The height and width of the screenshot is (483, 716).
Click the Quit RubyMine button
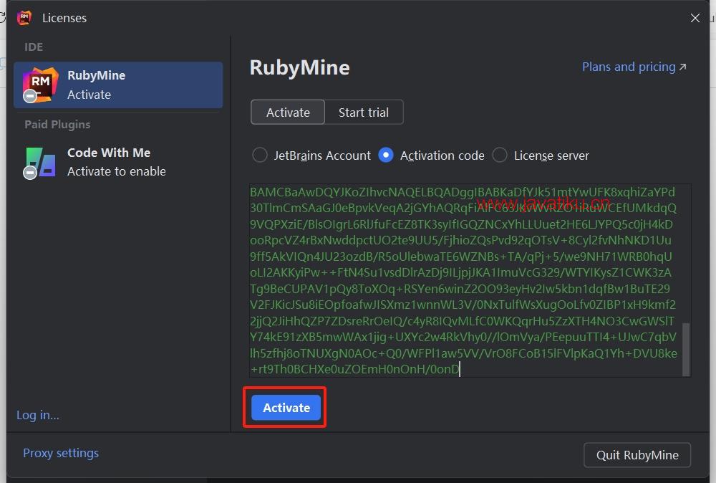coord(637,455)
